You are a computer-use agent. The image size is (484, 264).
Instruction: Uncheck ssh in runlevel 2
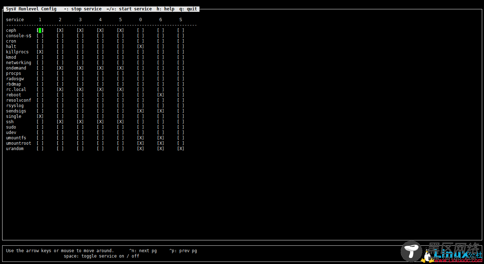(x=60, y=122)
